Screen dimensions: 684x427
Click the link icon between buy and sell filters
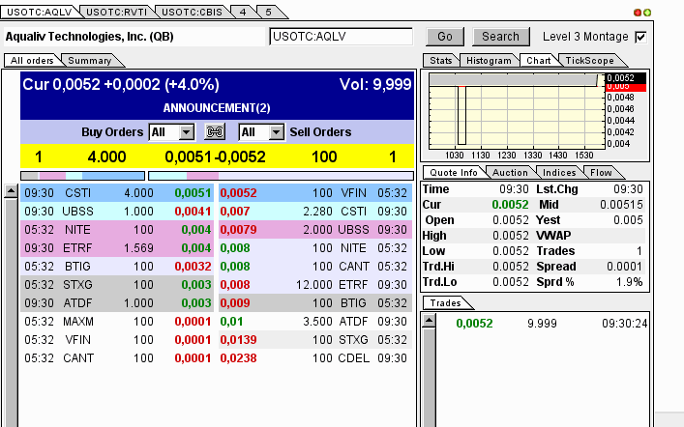pos(215,131)
